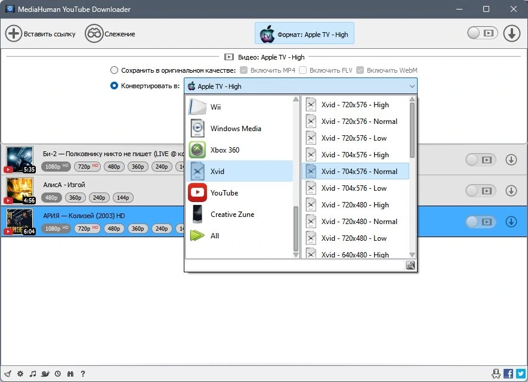Select 480p quality for Би-2 video

(x=114, y=166)
